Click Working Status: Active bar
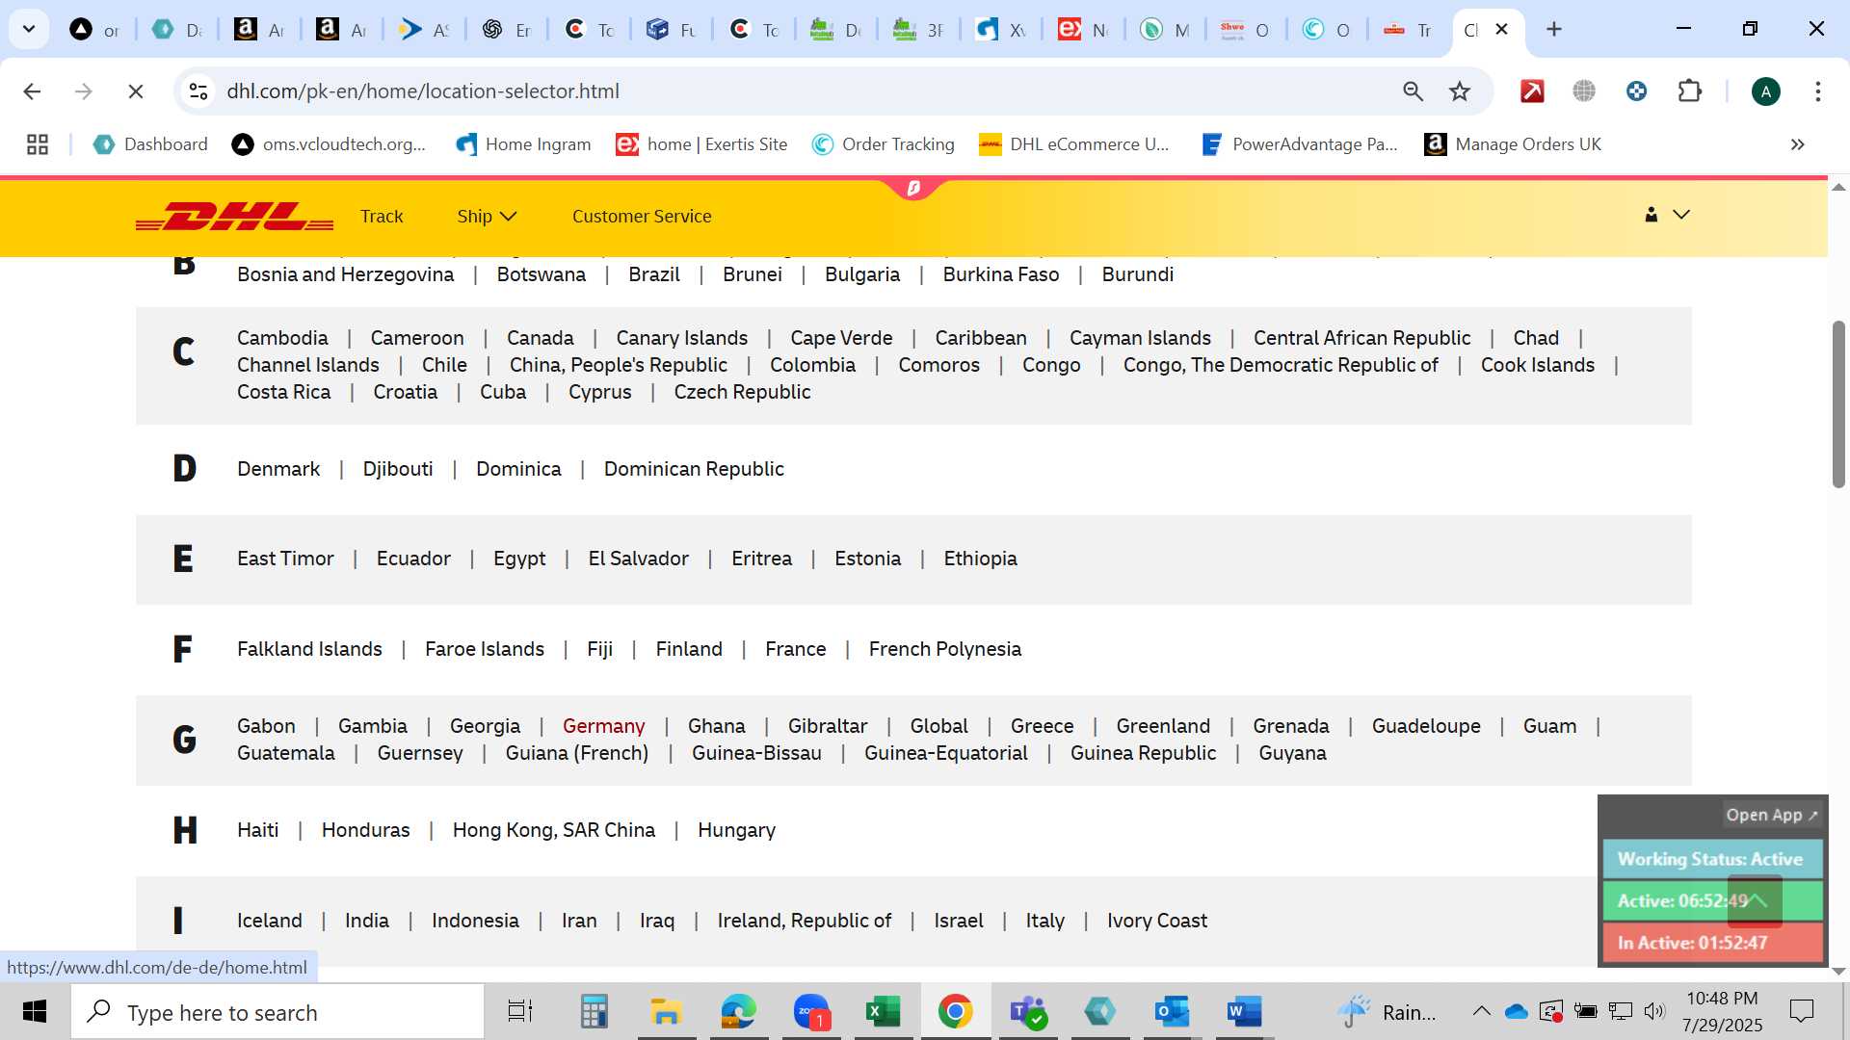Screen dimensions: 1850x1040 1712,859
